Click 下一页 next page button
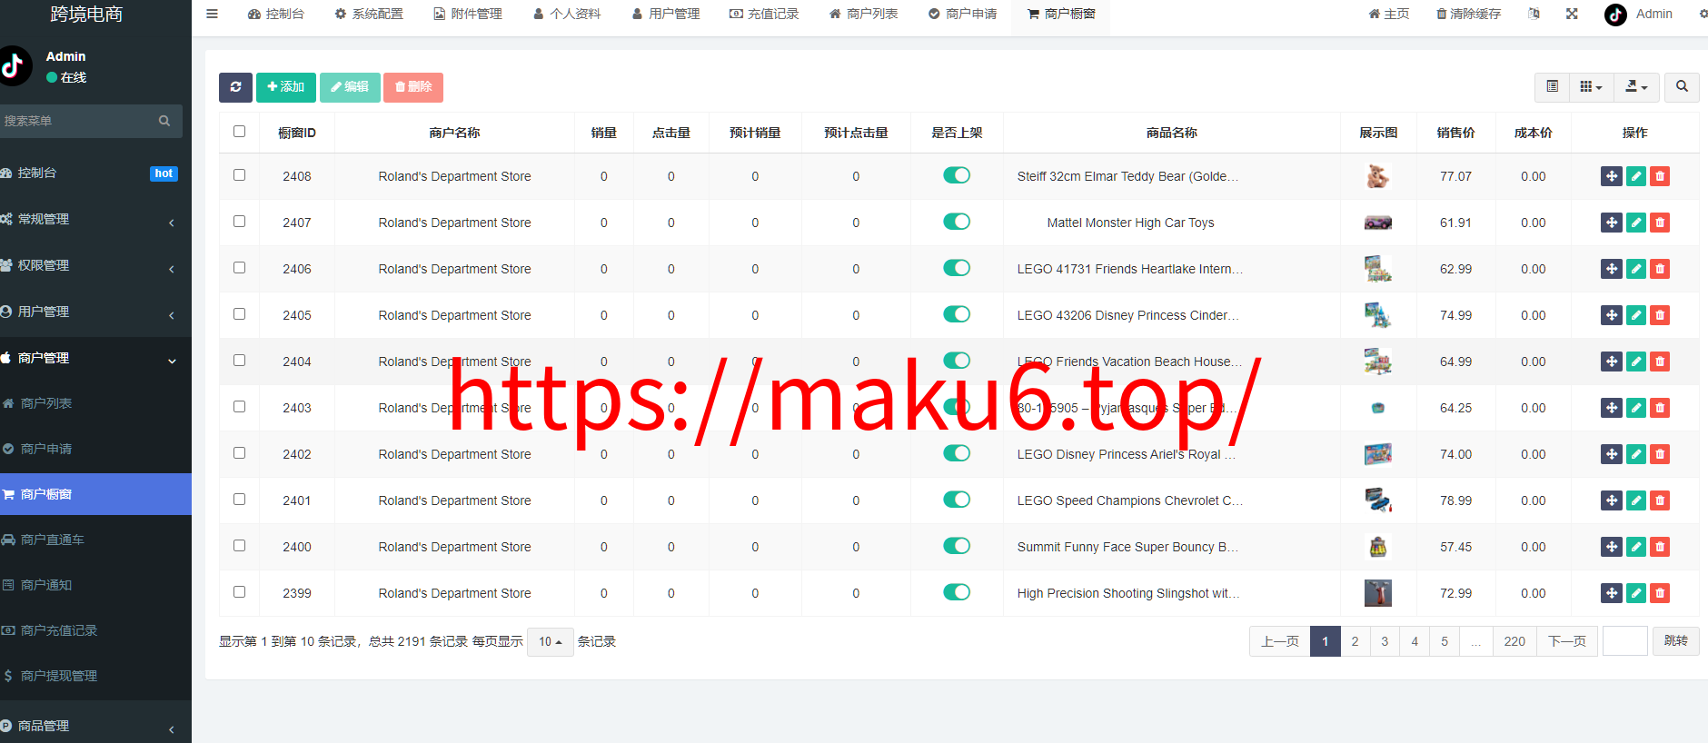The height and width of the screenshot is (743, 1708). point(1567,641)
